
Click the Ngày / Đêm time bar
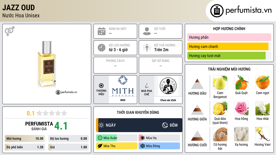(139, 125)
